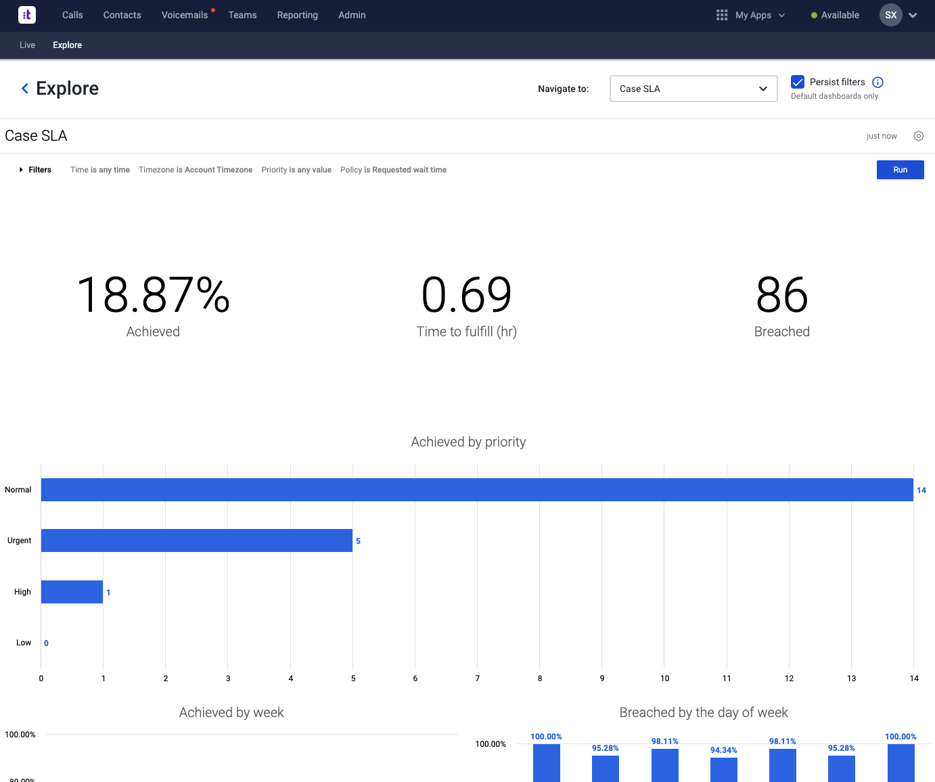Click the 14 value label on Normal bar

(921, 490)
